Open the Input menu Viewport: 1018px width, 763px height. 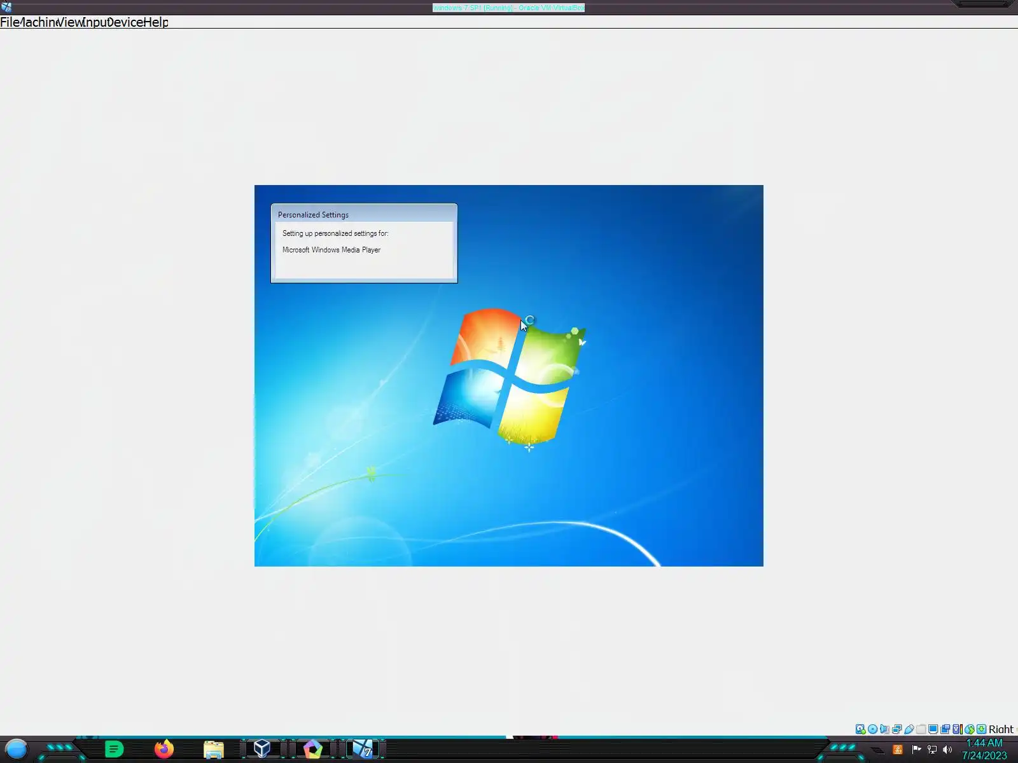[95, 22]
